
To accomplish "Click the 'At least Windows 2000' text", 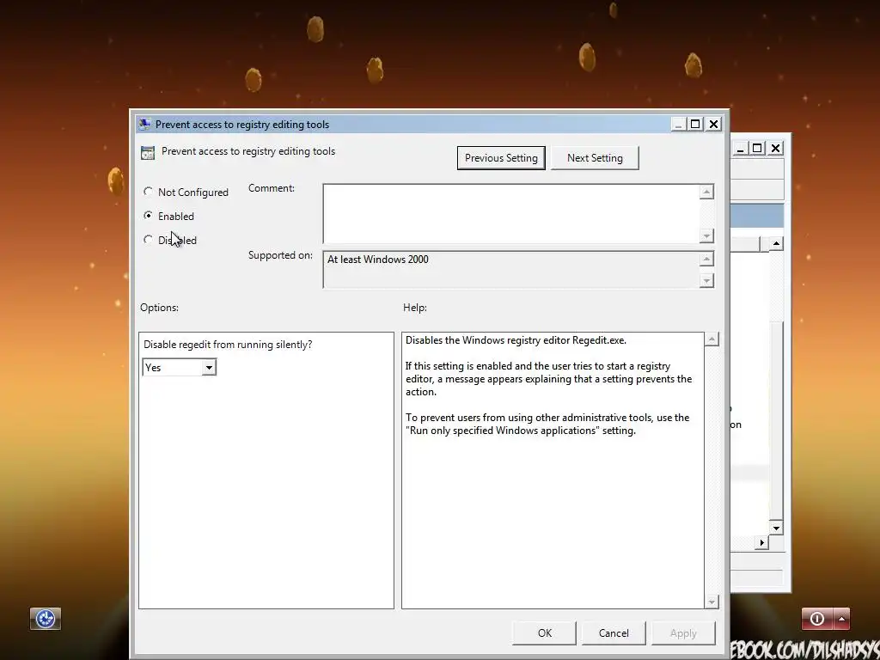I will click(x=378, y=260).
